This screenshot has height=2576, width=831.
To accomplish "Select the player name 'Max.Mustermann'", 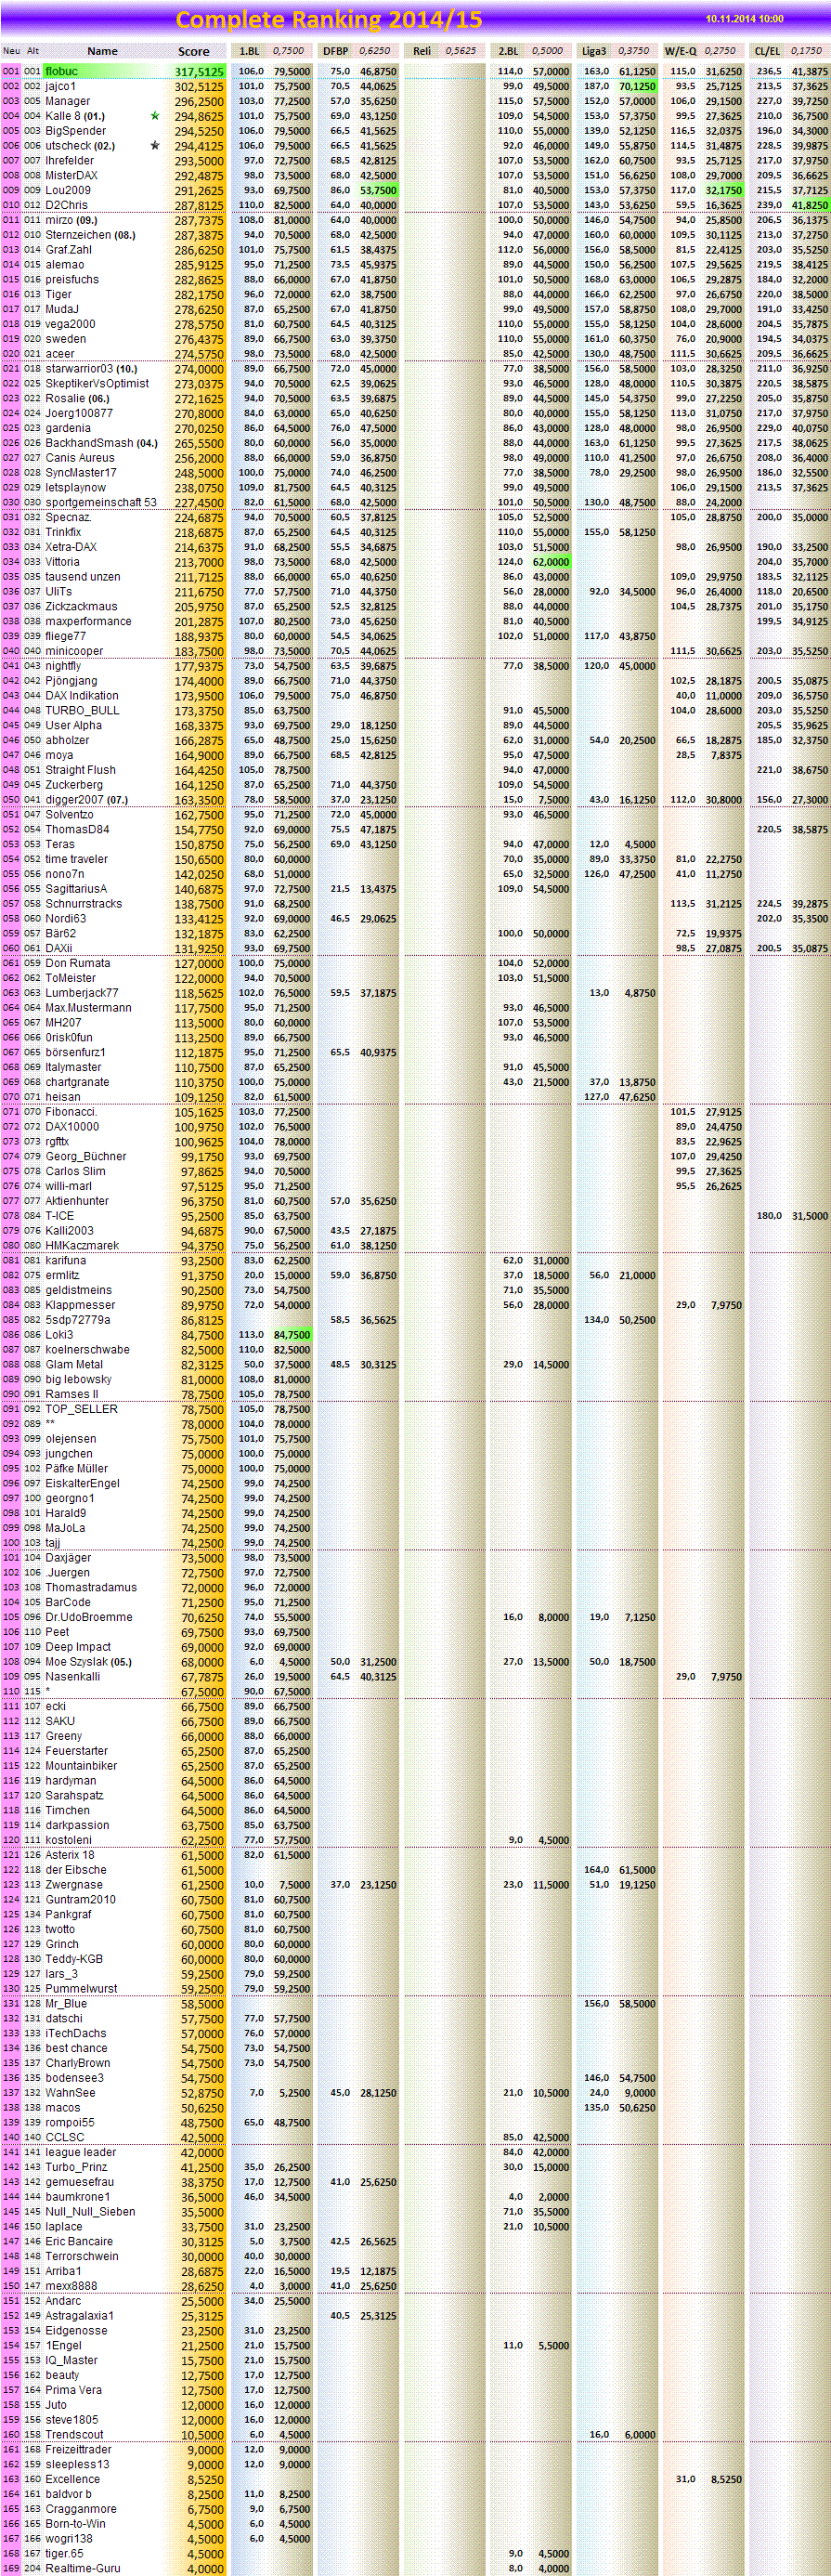I will point(89,1008).
